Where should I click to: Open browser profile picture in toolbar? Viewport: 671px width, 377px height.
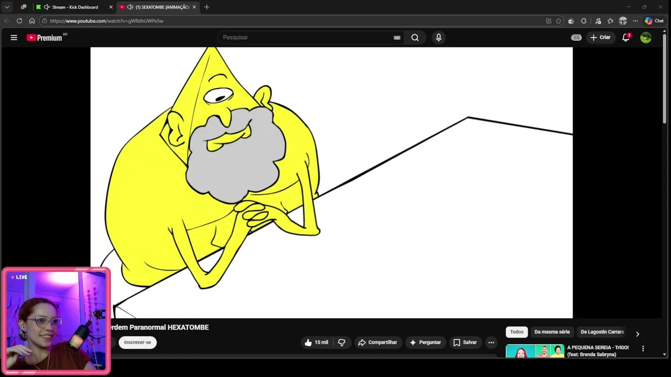tap(623, 21)
